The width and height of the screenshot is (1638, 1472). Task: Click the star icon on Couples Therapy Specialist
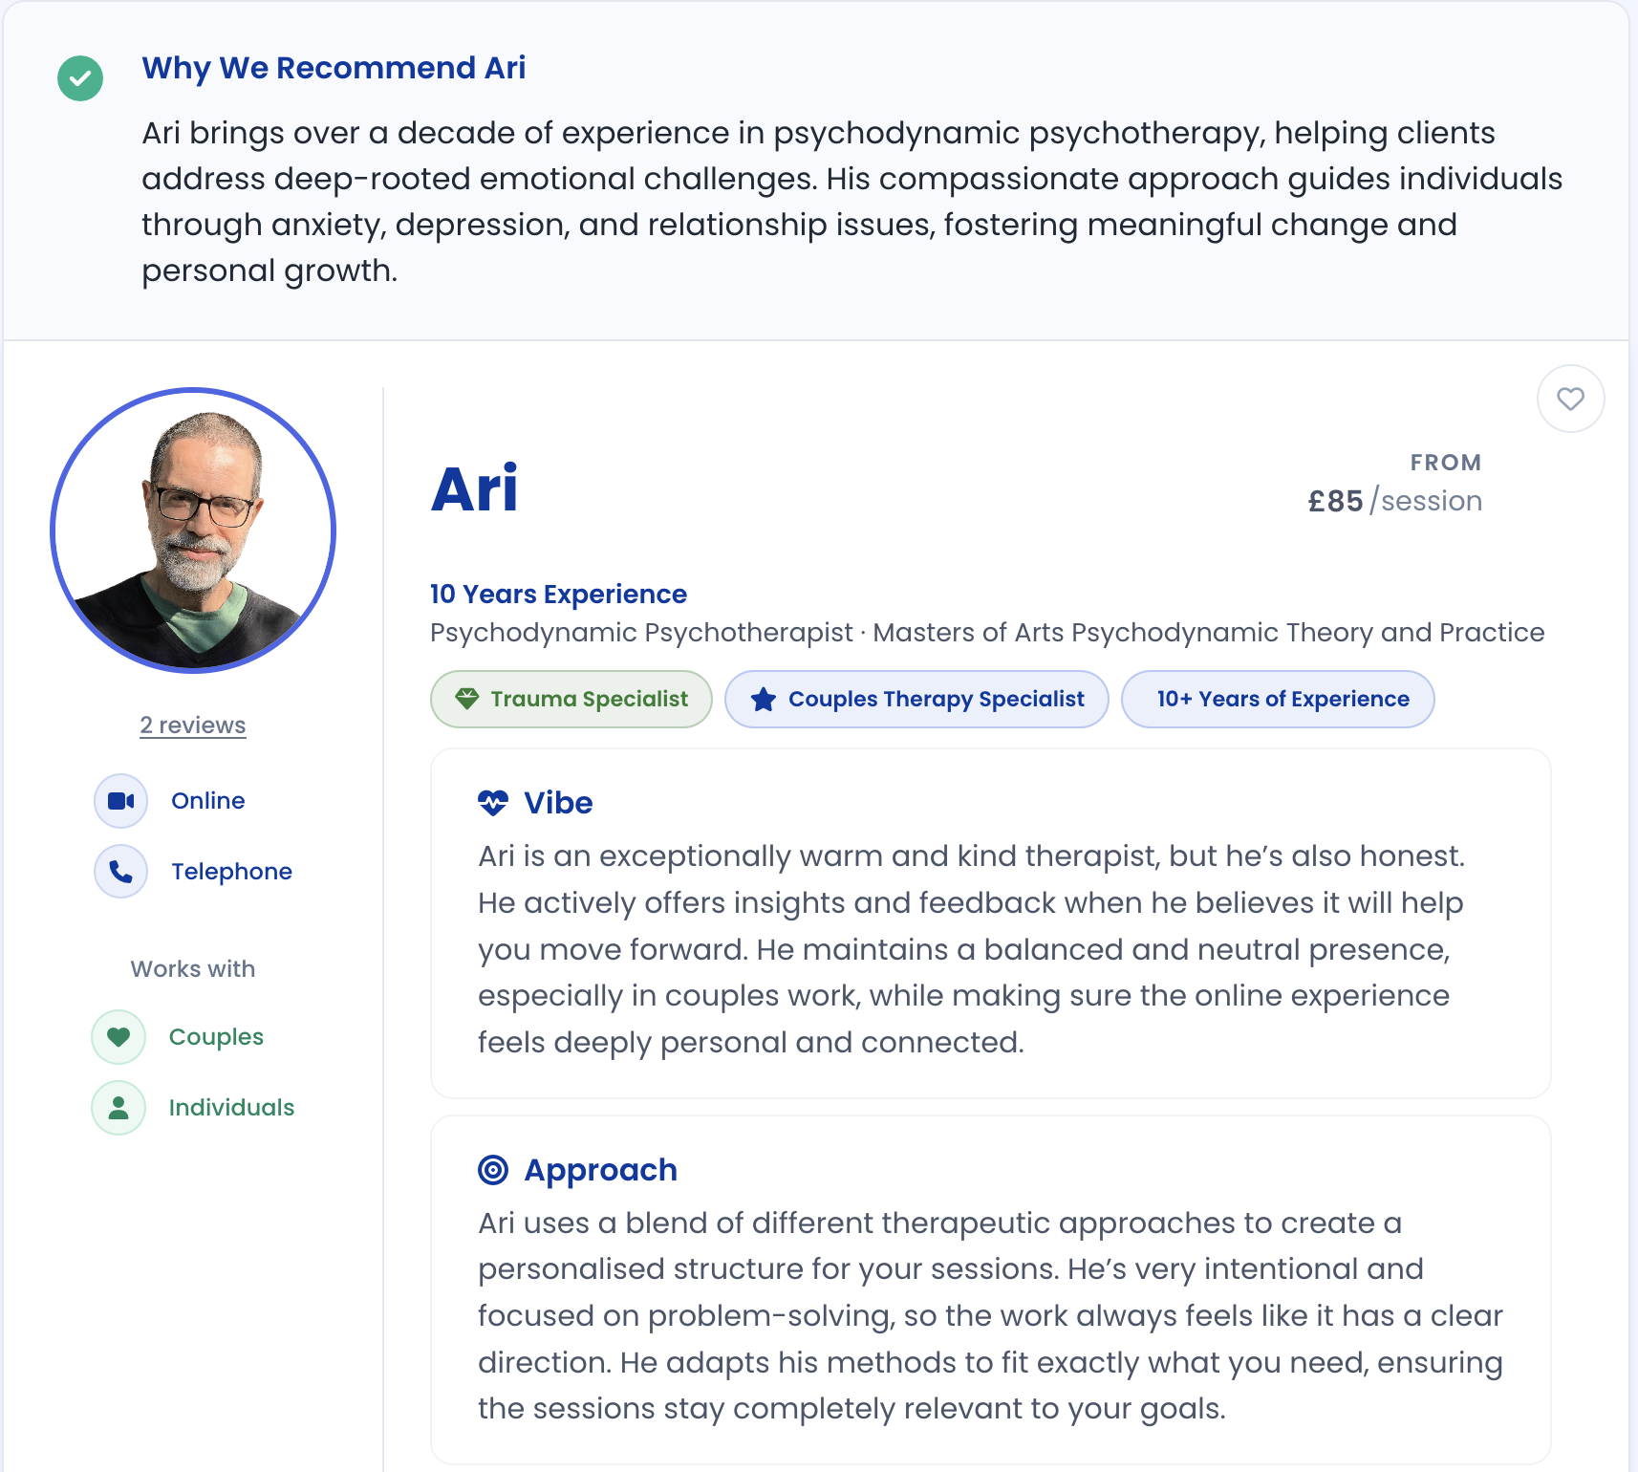764,700
